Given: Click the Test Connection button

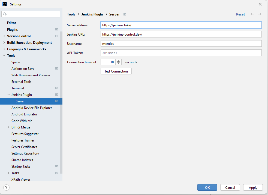Looking at the screenshot, I should [x=116, y=71].
